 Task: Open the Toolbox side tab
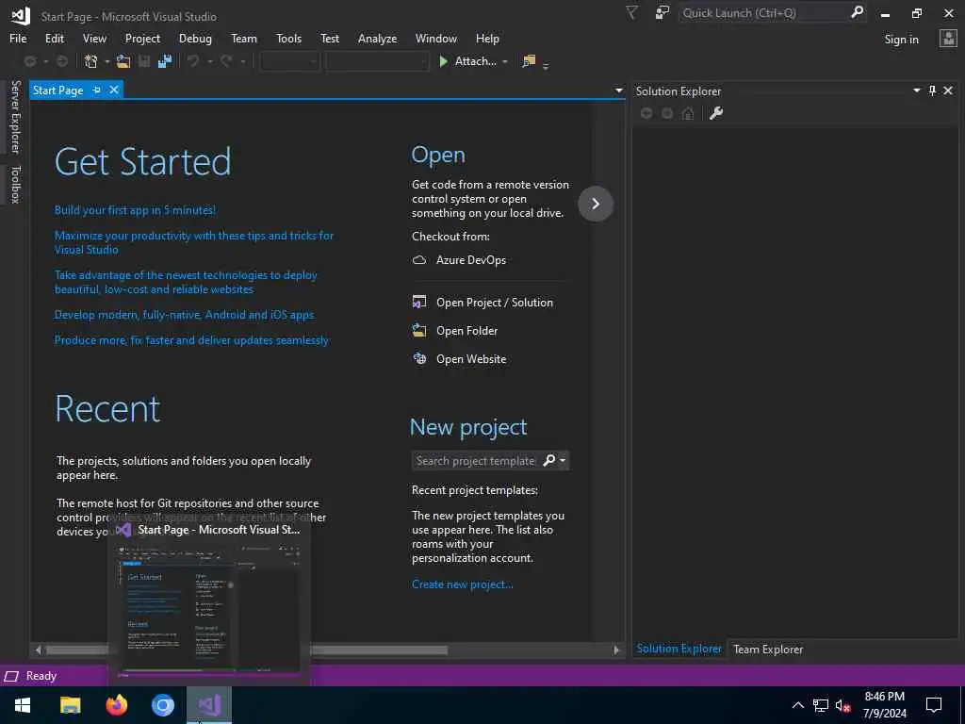click(15, 184)
